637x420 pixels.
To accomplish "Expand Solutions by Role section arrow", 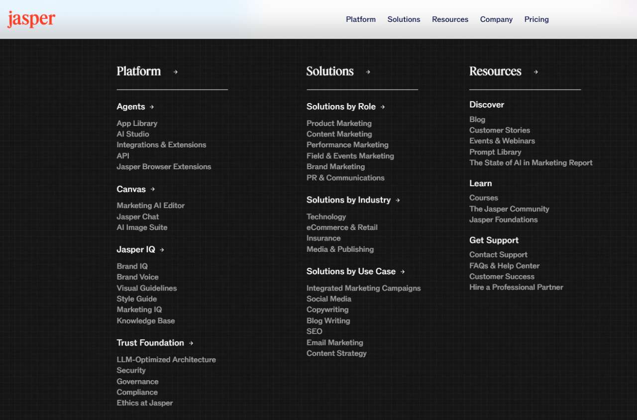I will coord(382,106).
